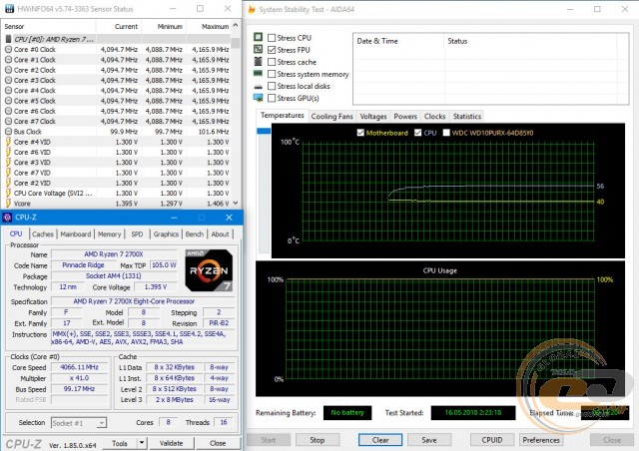639x451 pixels.
Task: Open the Socket #1 selection dropdown
Action: coord(79,423)
